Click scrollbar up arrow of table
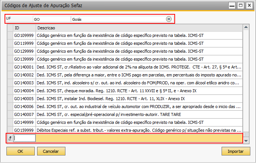The width and height of the screenshot is (256, 163). tap(246, 27)
